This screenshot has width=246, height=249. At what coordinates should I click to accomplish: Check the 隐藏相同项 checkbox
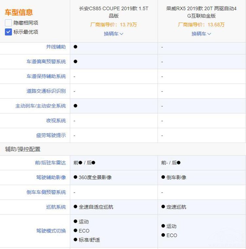pos(9,23)
